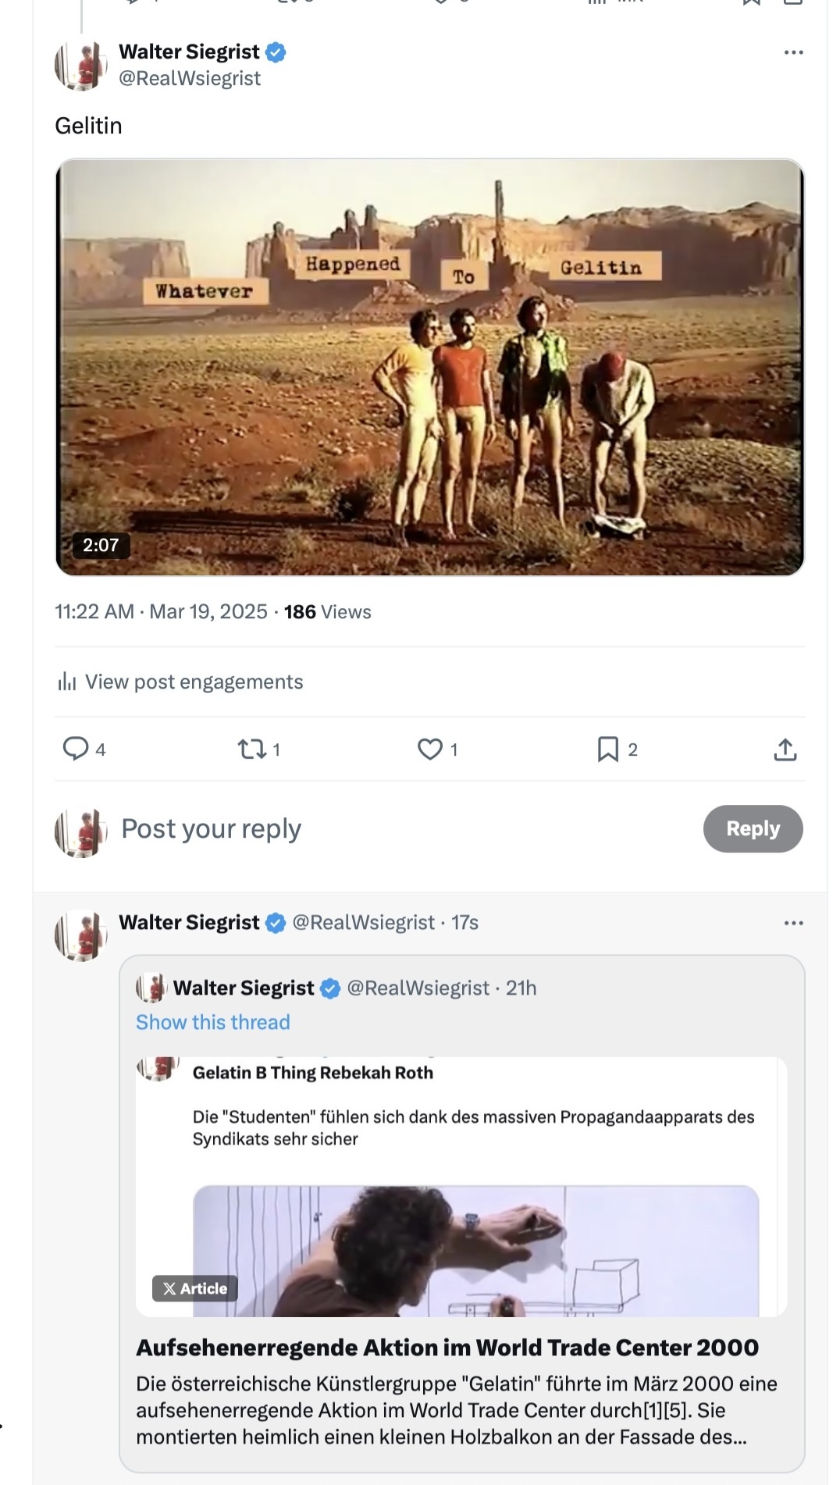
Task: Click the 11:22 AM Mar 19, 2025 timestamp
Action: click(x=161, y=611)
